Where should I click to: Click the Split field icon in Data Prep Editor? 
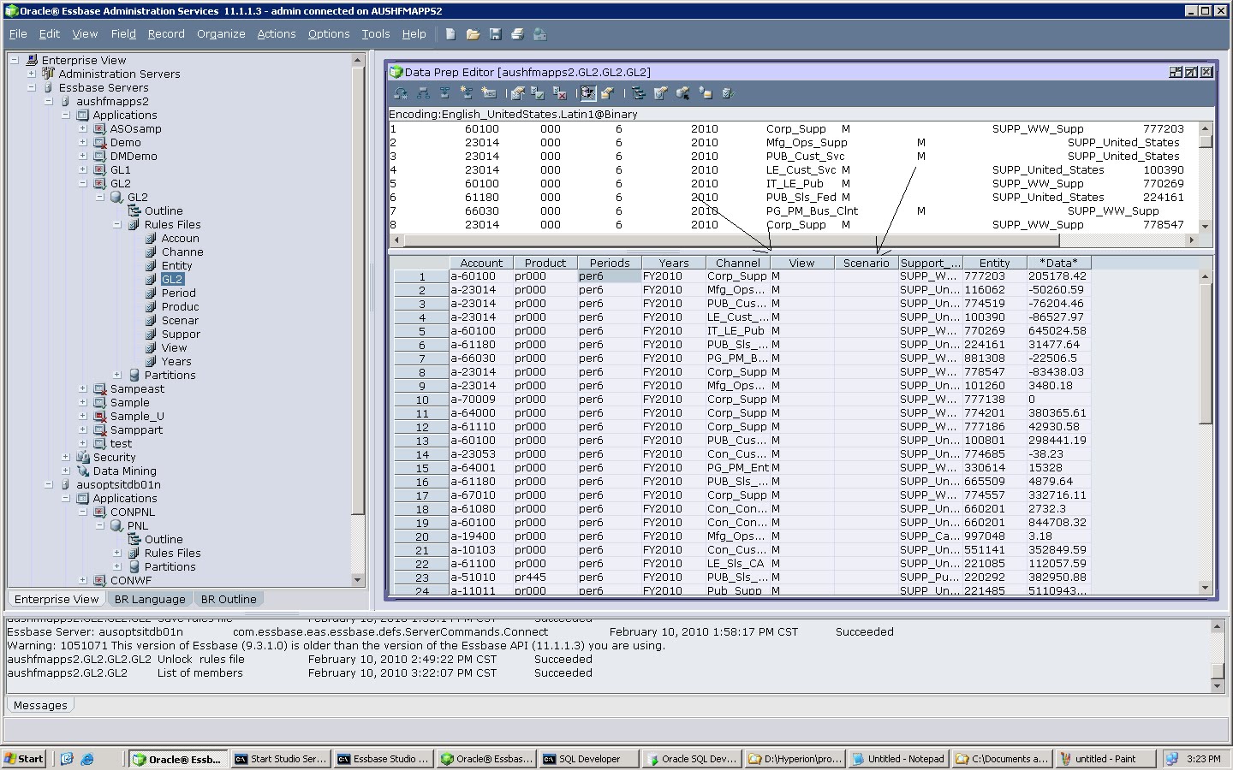[x=423, y=93]
